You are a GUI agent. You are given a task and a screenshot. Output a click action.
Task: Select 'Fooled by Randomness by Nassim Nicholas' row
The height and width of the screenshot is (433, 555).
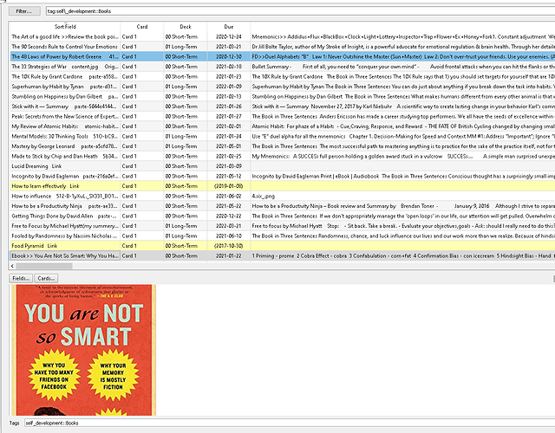(x=282, y=236)
